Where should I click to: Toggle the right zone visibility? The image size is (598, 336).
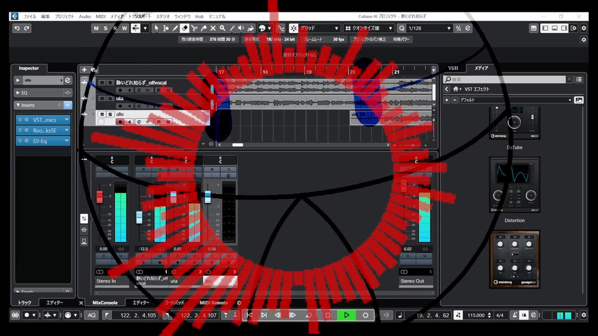coord(564,28)
